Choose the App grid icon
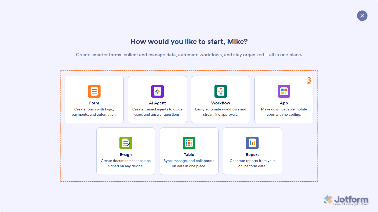The height and width of the screenshot is (212, 378). pyautogui.click(x=284, y=91)
